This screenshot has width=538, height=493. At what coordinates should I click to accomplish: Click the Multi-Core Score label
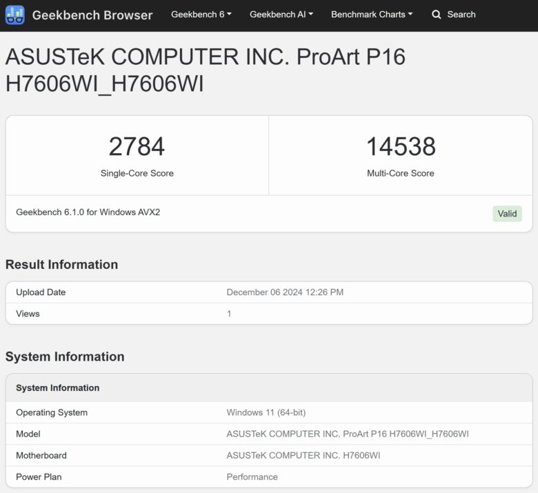tap(401, 173)
